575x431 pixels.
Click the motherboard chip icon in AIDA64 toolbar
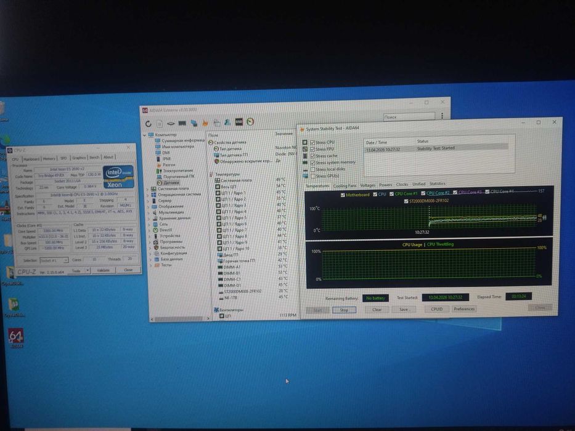171,124
